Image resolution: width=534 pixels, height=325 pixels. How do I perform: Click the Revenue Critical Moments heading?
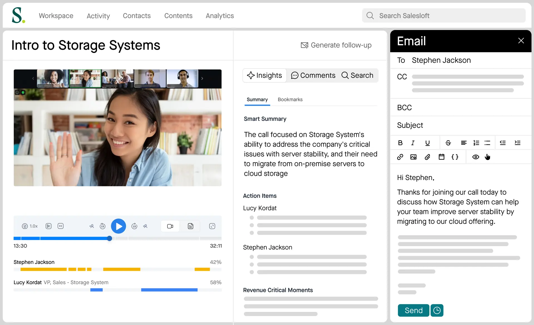tap(278, 290)
